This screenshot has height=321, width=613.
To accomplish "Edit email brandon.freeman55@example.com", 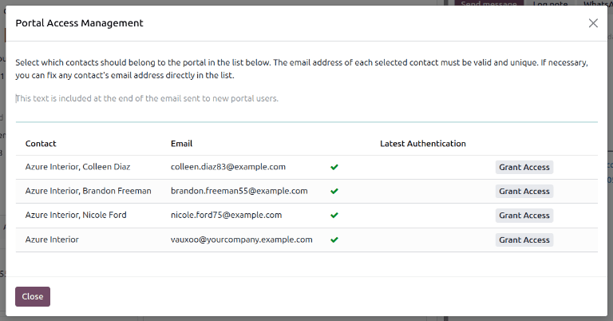I will pyautogui.click(x=239, y=191).
